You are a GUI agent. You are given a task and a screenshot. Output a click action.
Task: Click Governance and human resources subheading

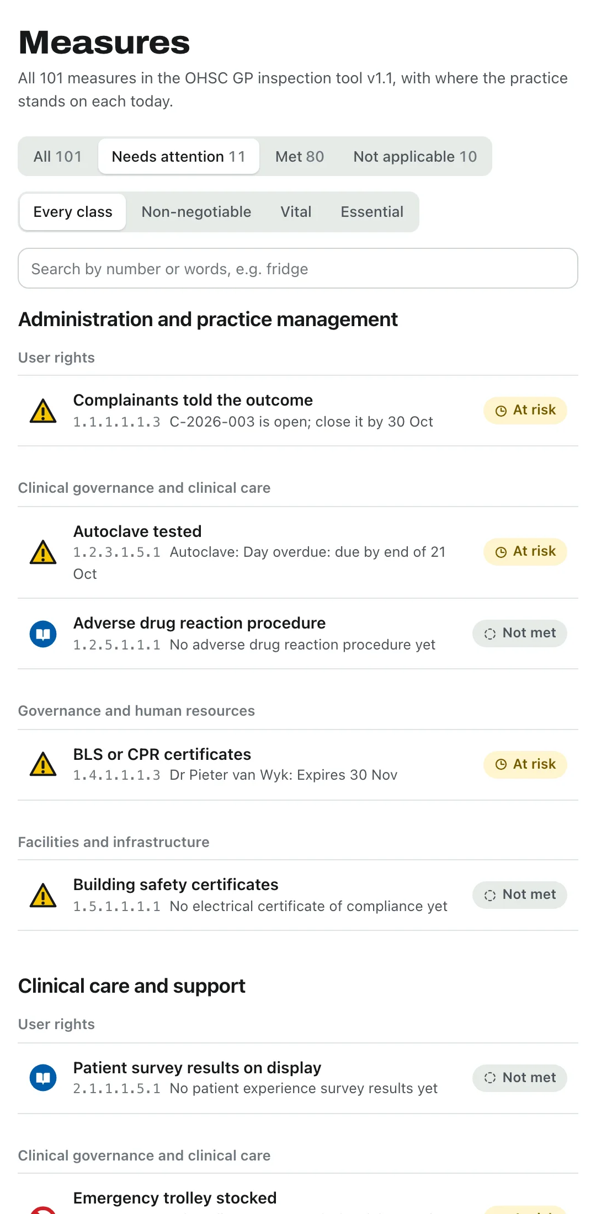[136, 711]
